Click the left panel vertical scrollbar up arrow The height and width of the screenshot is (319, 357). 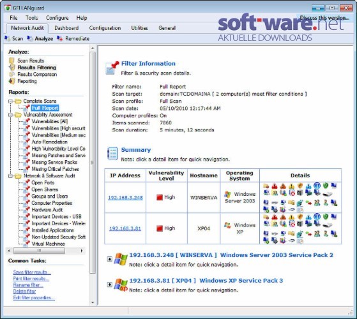93,48
